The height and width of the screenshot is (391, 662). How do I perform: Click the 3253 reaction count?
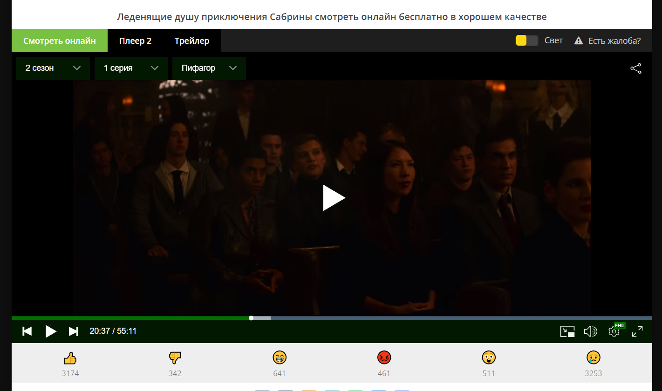(594, 373)
